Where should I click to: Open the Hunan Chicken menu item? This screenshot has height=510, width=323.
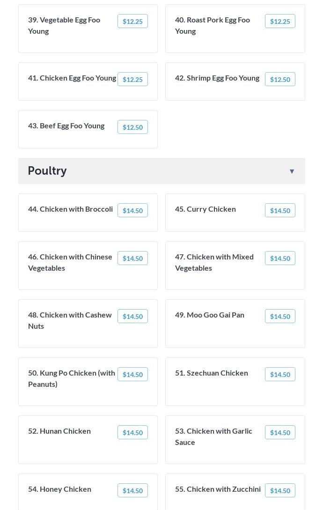tap(59, 431)
